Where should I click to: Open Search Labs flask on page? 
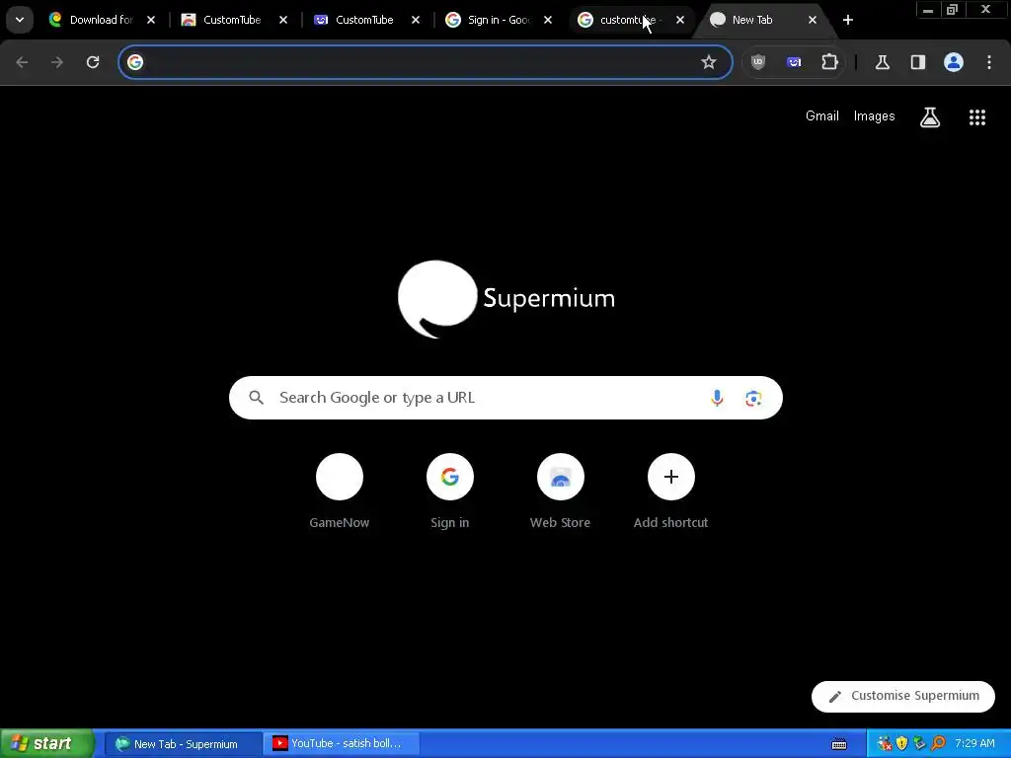pos(930,116)
